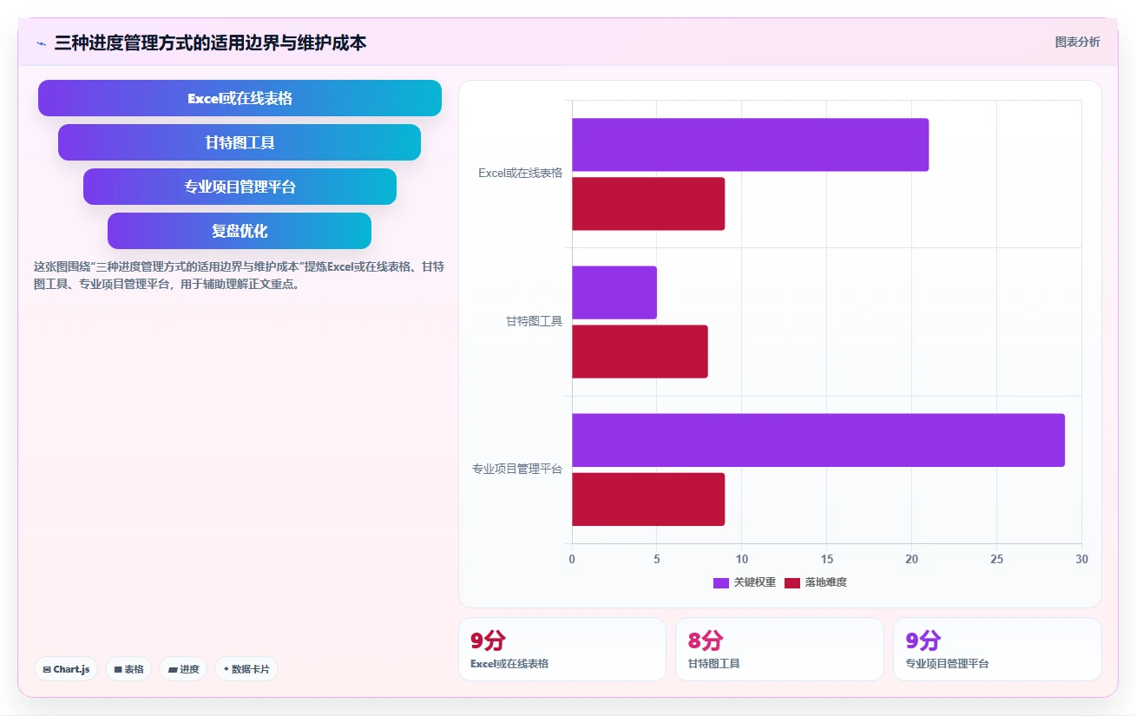The width and height of the screenshot is (1136, 716).
Task: Click the 数据卡片 tag pill
Action: [x=246, y=669]
